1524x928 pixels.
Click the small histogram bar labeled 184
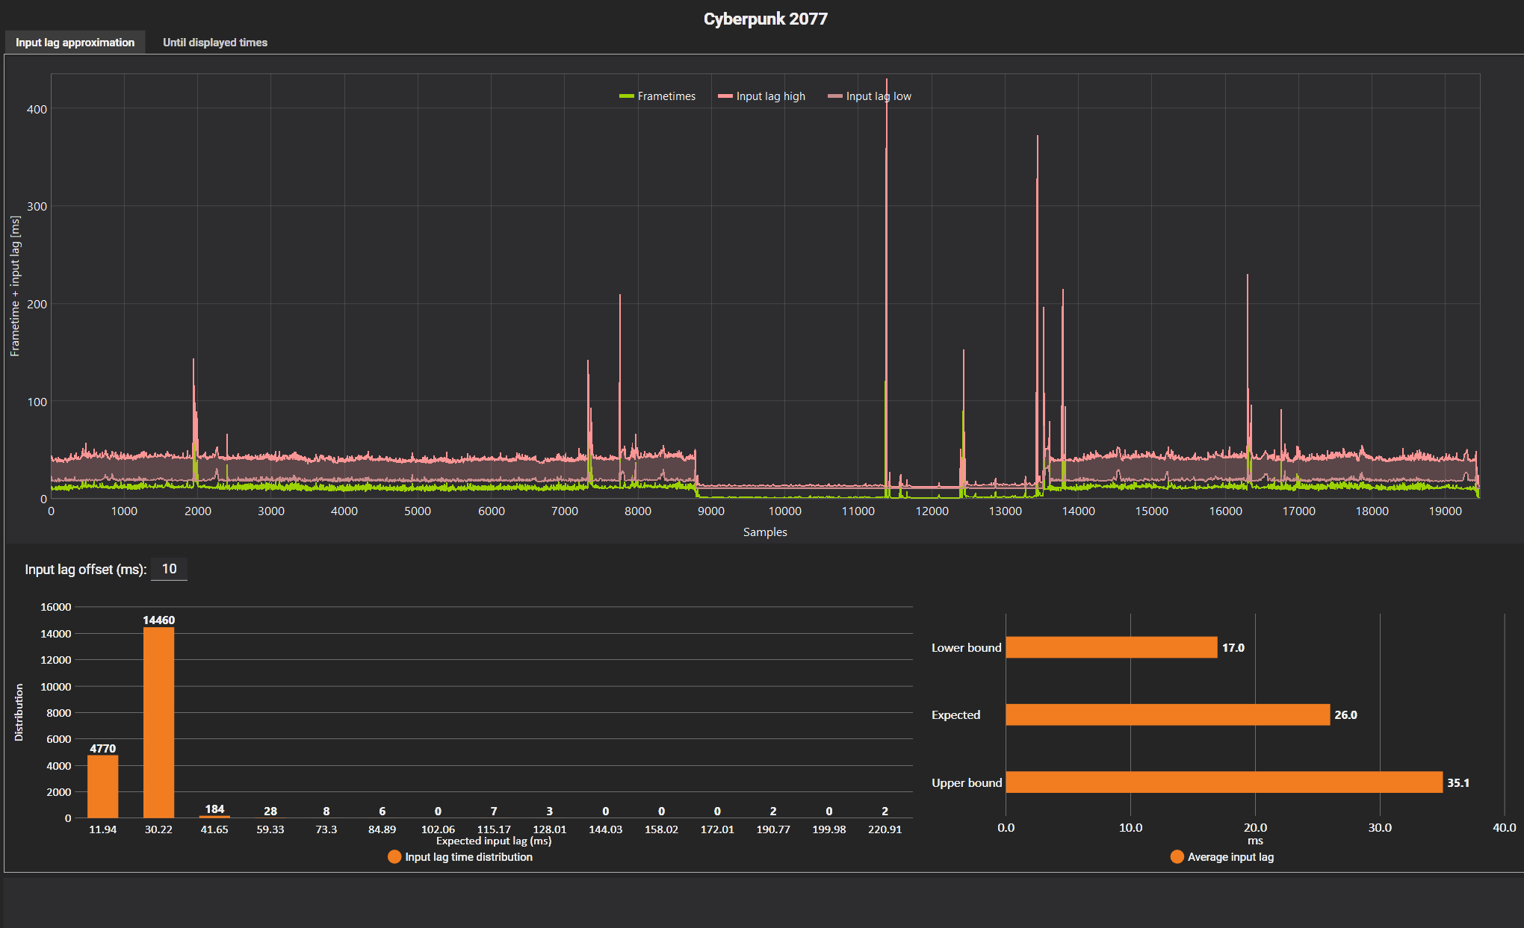pyautogui.click(x=214, y=816)
